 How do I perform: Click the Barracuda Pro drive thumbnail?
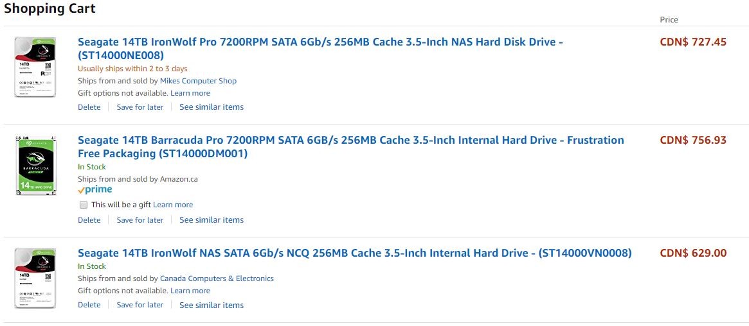(x=35, y=165)
